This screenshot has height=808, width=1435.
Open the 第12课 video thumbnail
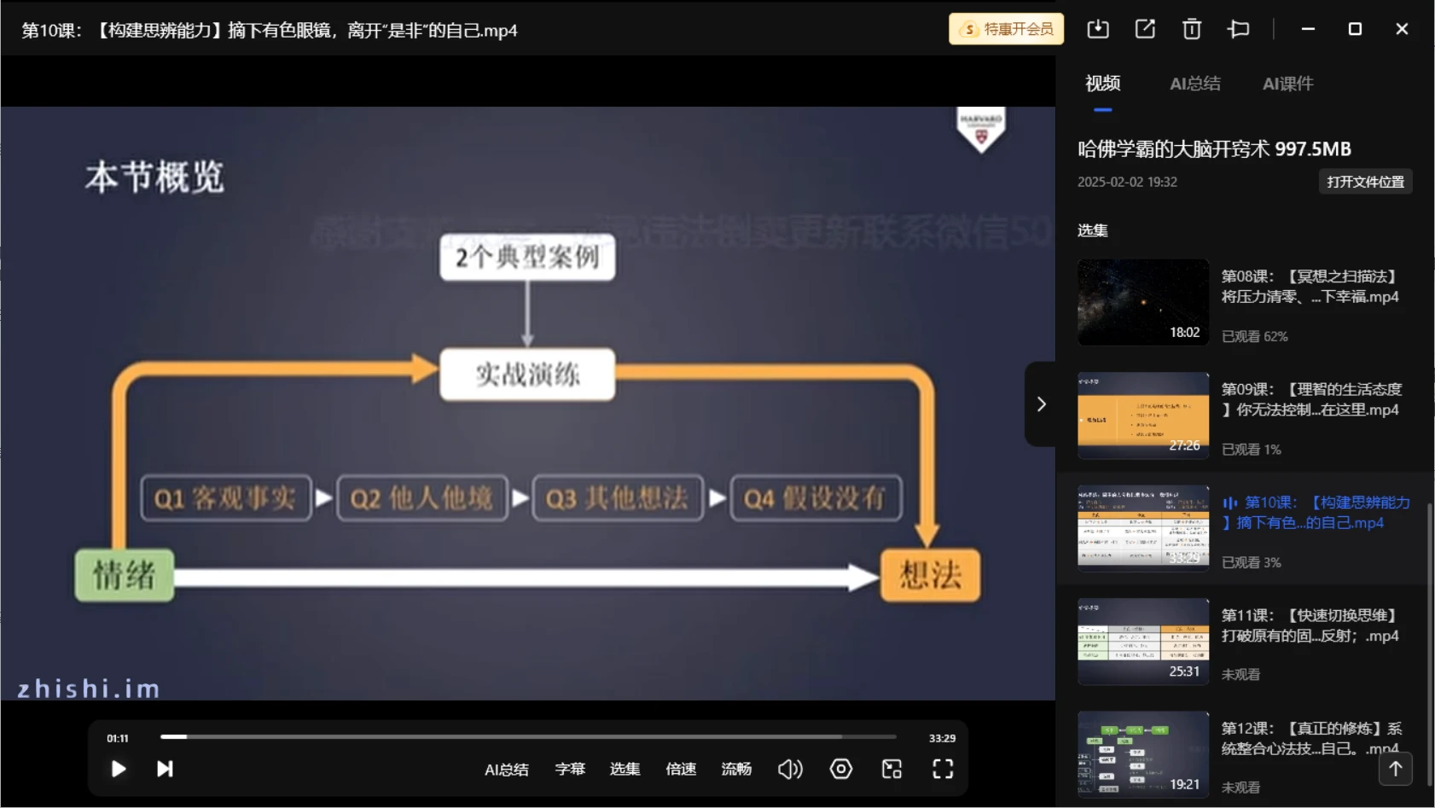point(1143,754)
